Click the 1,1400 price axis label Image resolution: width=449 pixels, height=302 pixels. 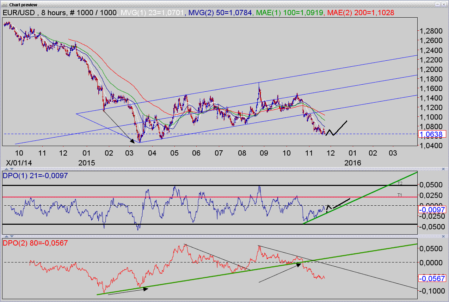coord(431,98)
